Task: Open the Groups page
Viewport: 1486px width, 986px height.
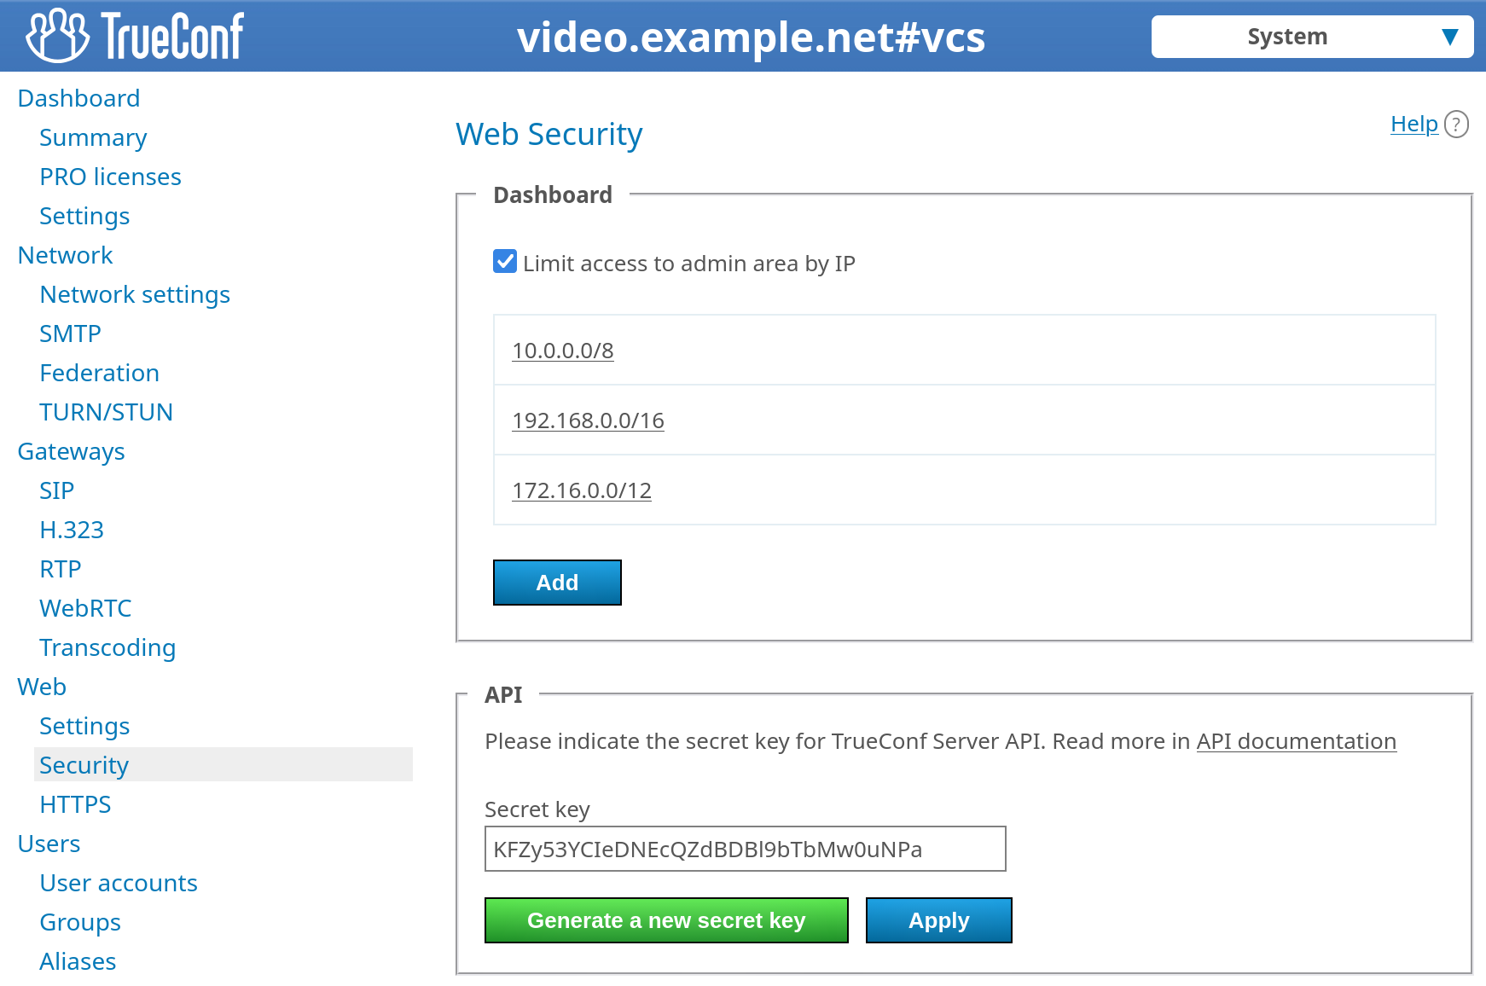Action: pyautogui.click(x=80, y=922)
